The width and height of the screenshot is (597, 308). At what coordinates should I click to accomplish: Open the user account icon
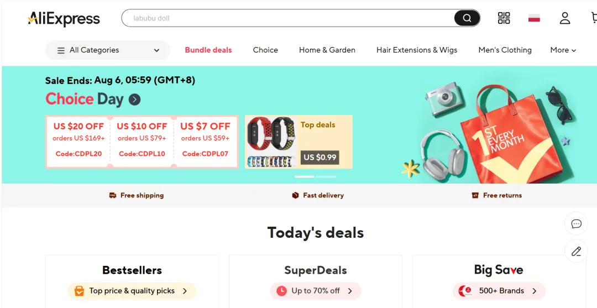(564, 18)
